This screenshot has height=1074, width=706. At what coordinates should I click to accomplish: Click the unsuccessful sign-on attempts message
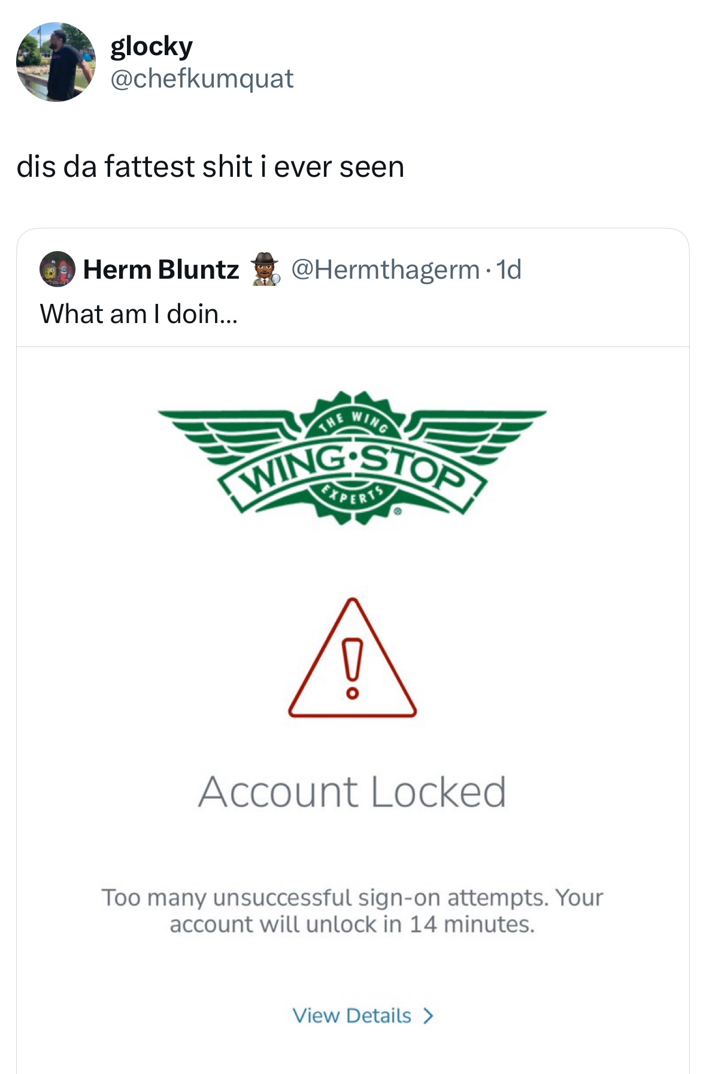[x=352, y=898]
